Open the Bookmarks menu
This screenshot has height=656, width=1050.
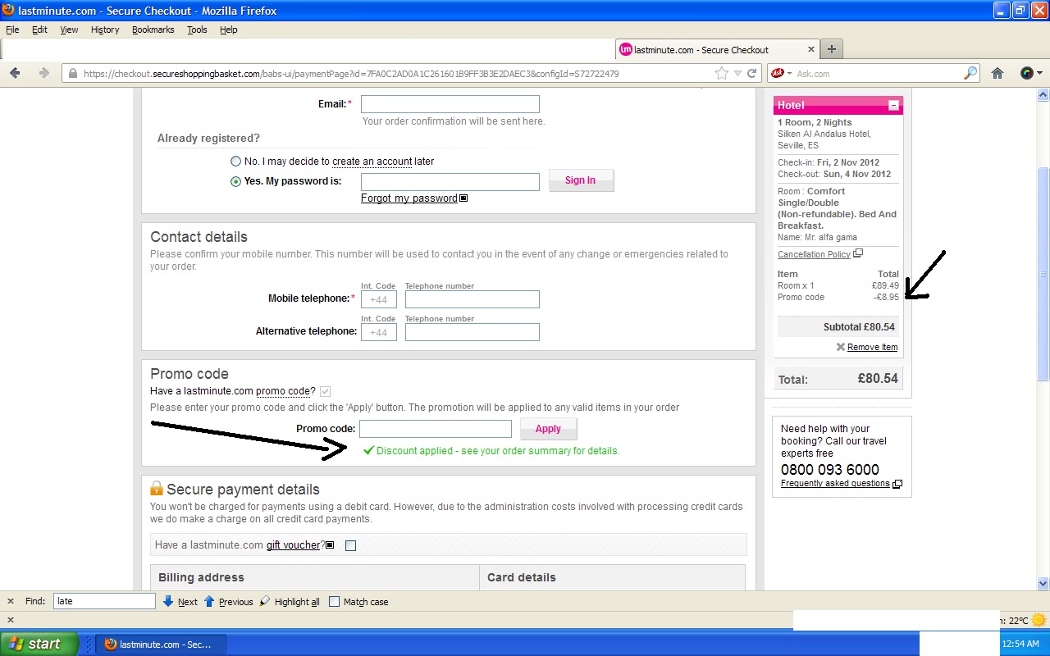pyautogui.click(x=153, y=30)
